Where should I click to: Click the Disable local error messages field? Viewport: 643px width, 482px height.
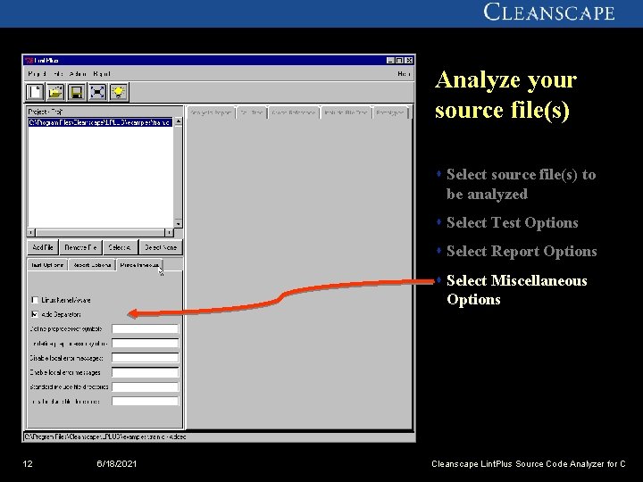(x=146, y=358)
